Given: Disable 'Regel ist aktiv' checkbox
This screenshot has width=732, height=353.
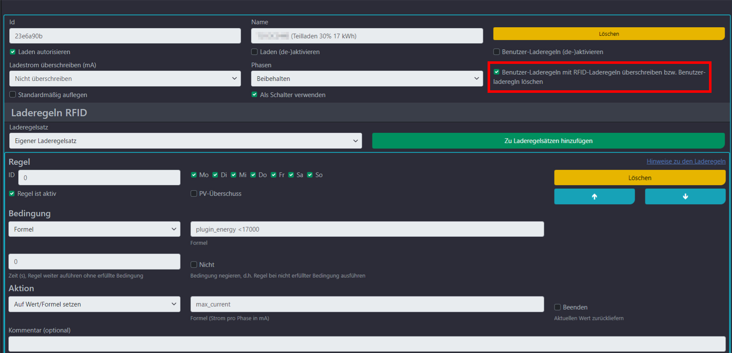Looking at the screenshot, I should 12,194.
